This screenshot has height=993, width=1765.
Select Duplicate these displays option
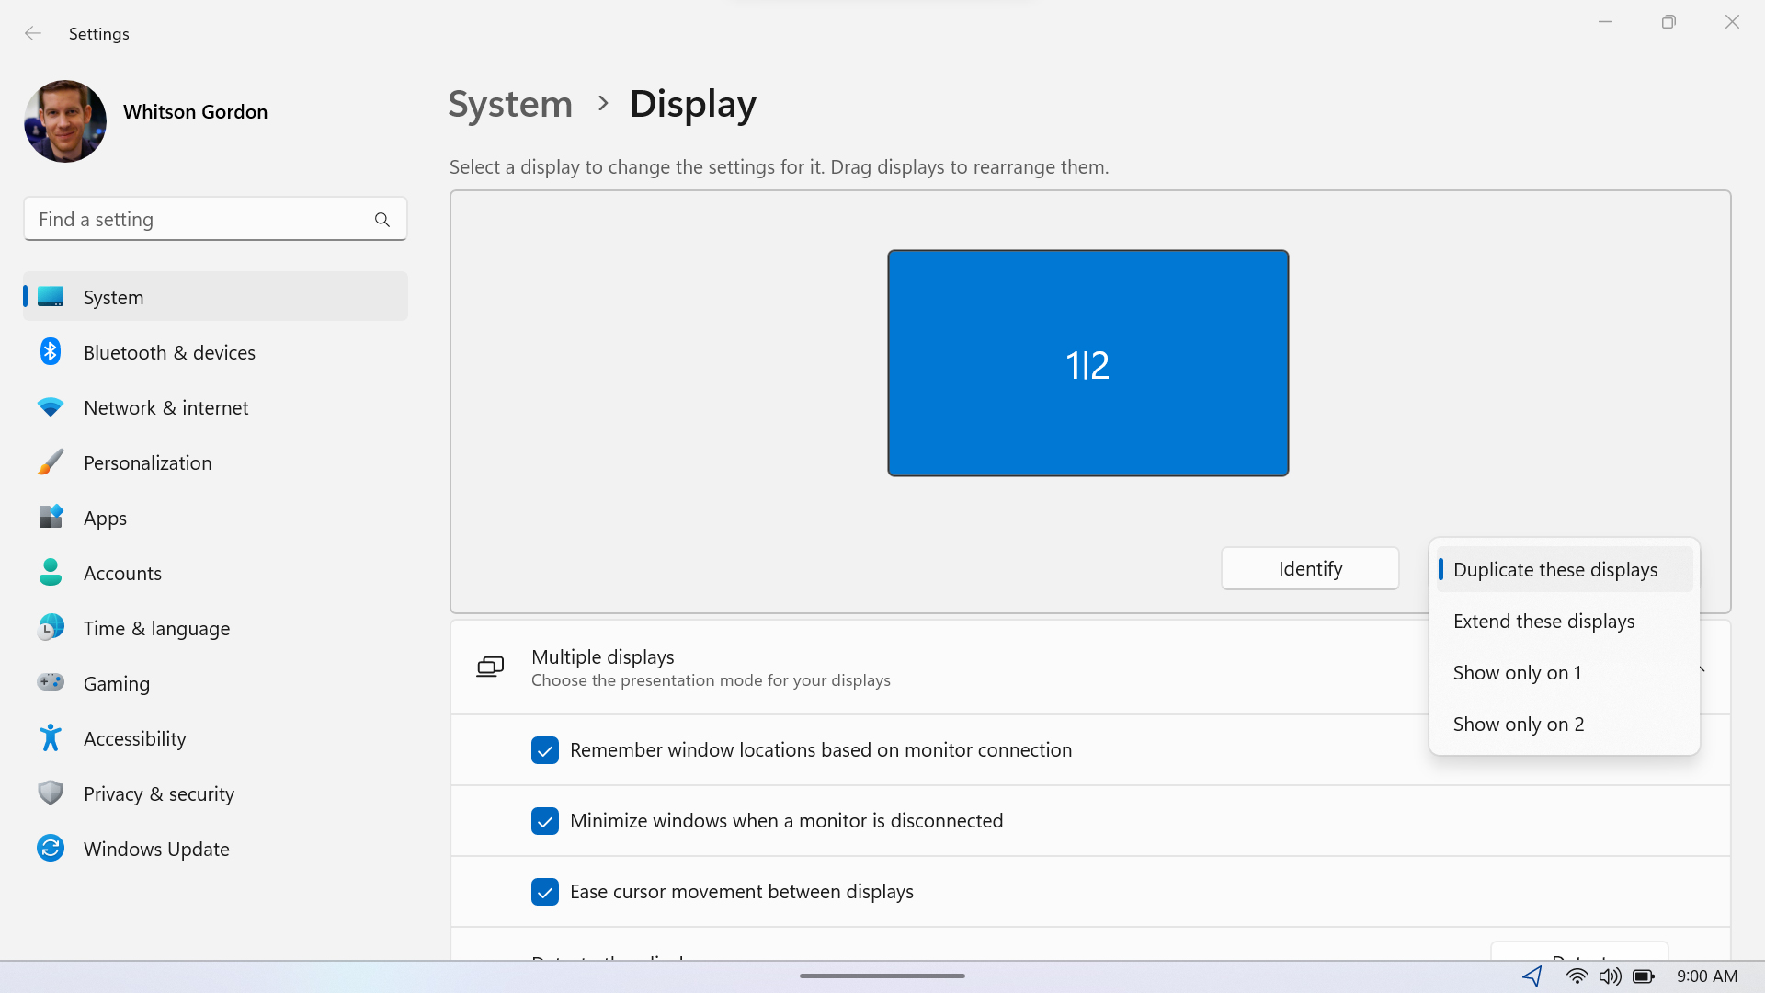pyautogui.click(x=1555, y=568)
